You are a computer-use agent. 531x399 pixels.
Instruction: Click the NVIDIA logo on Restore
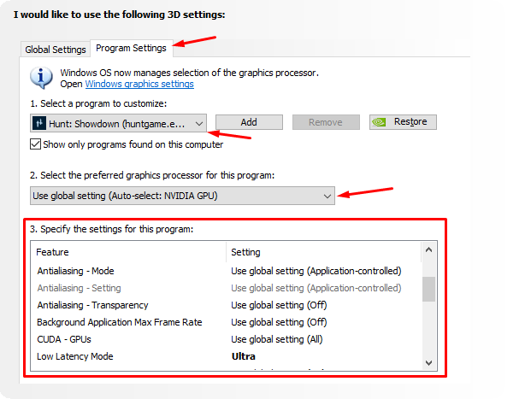(380, 122)
